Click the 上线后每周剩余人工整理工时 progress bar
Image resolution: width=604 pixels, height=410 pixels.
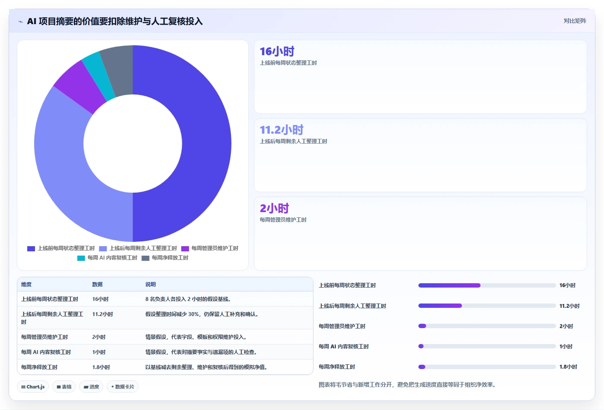[487, 306]
